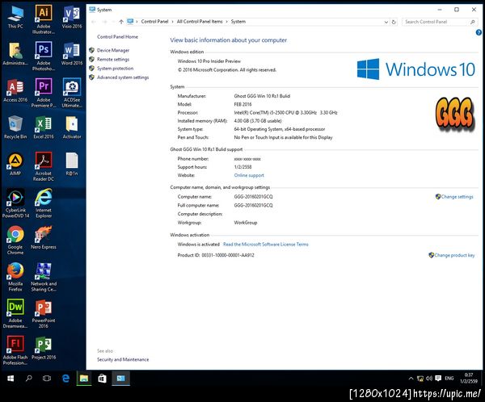Image resolution: width=485 pixels, height=402 pixels.
Task: Open the blue Help question mark
Action: (x=479, y=32)
